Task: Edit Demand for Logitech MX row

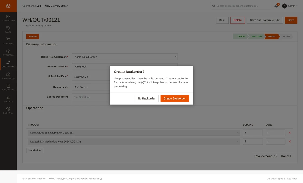Action: click(253, 142)
